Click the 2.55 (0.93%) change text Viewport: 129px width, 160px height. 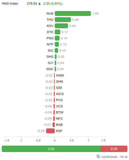(x=53, y=4)
